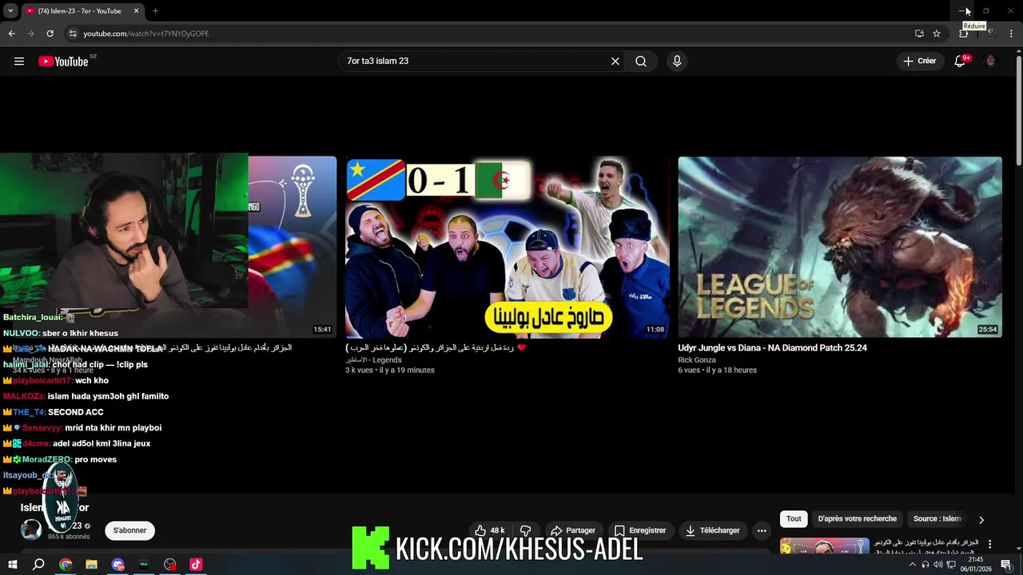Open Udyr Jungle vs Diana video title
The height and width of the screenshot is (575, 1023).
pyautogui.click(x=772, y=348)
